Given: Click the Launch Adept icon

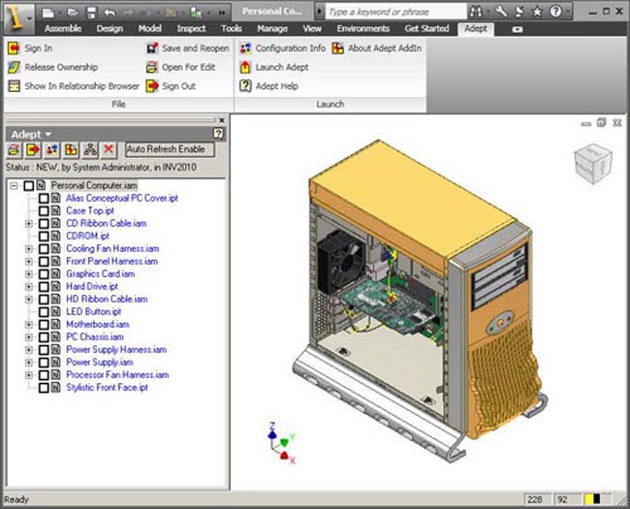Looking at the screenshot, I should (245, 67).
